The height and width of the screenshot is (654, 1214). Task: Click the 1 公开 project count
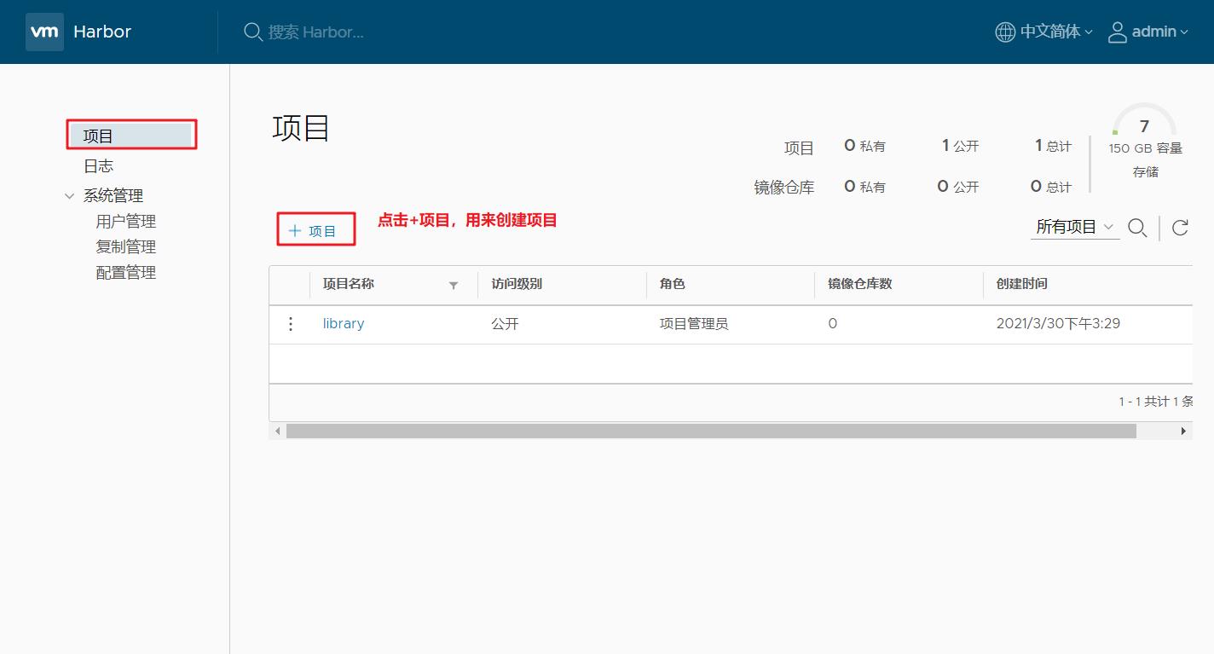click(x=960, y=146)
